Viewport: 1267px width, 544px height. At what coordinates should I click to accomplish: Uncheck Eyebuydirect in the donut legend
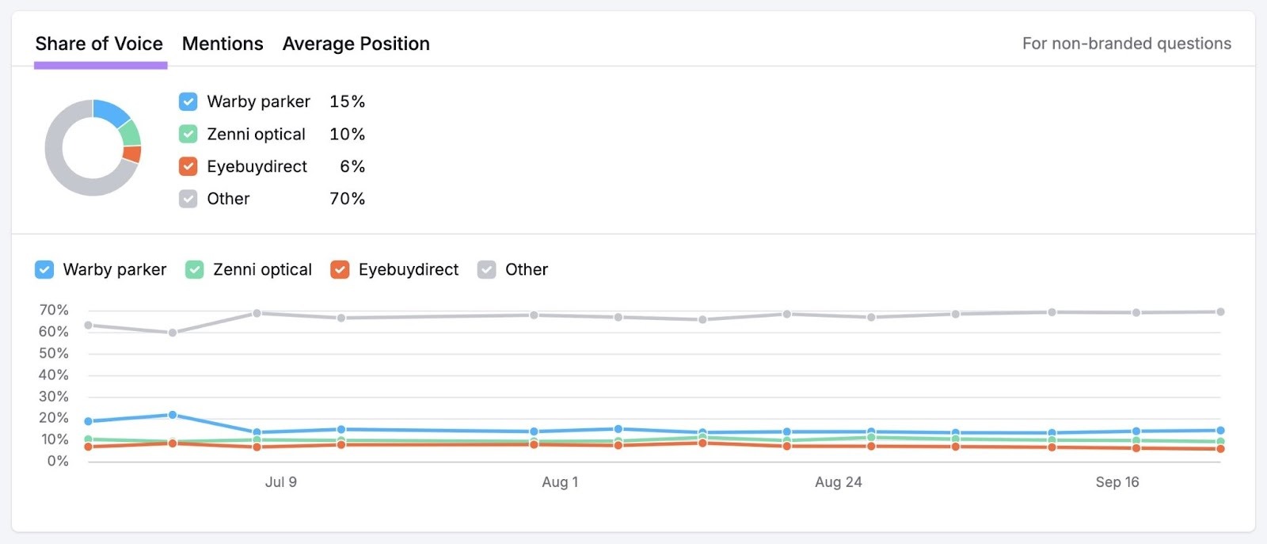(x=188, y=166)
